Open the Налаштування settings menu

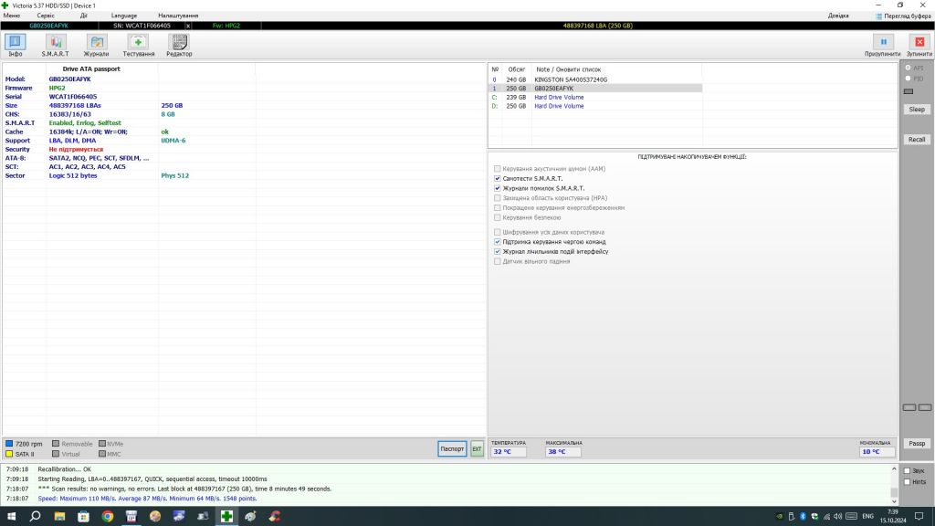(x=178, y=16)
